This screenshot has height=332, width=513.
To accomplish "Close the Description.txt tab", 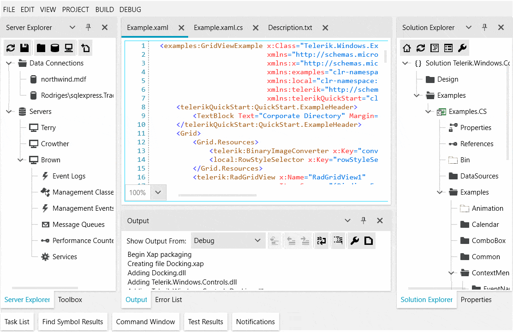I will 325,28.
